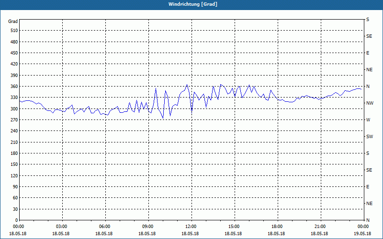Pick the 240 tick label
This screenshot has width=383, height=239.
tap(14, 131)
